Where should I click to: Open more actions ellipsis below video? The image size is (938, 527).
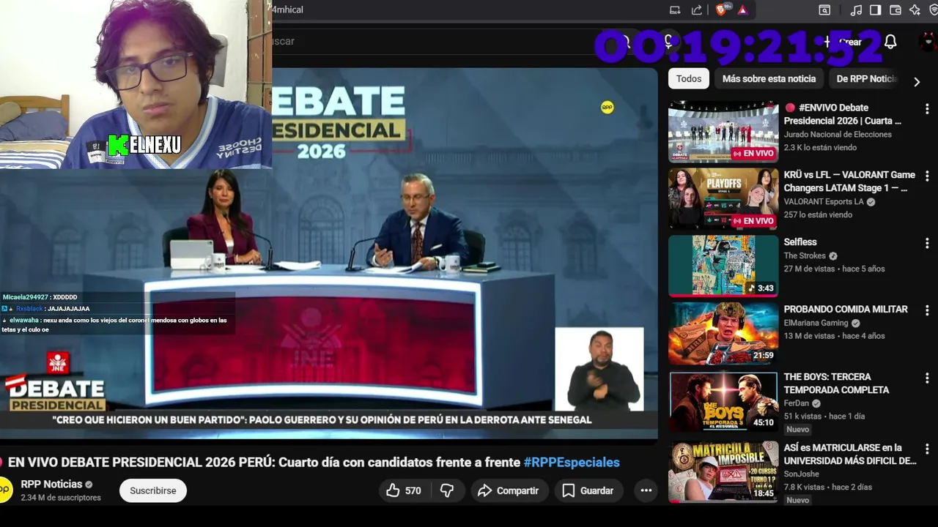[x=646, y=490]
